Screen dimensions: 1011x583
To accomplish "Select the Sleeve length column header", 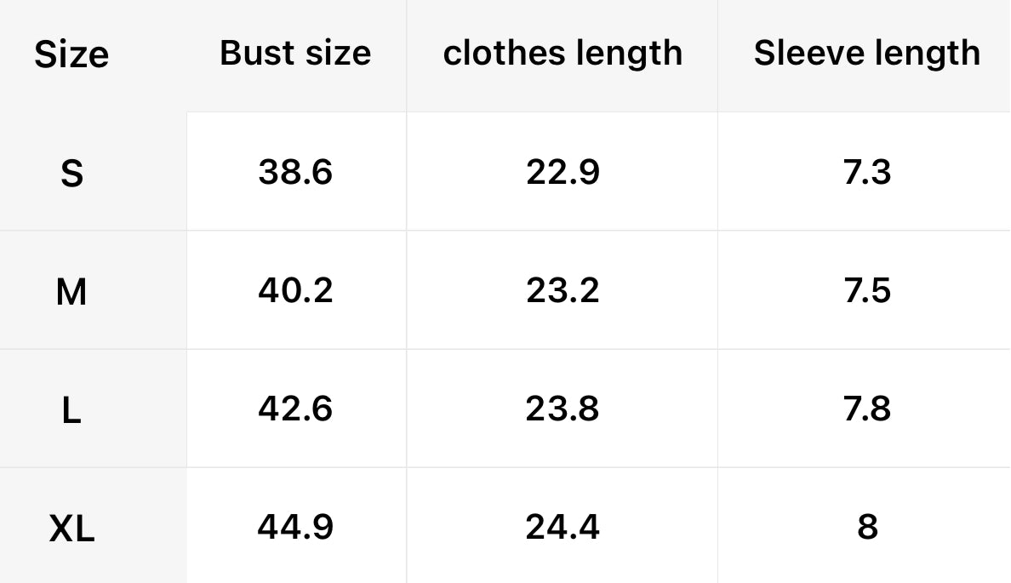I will (866, 53).
